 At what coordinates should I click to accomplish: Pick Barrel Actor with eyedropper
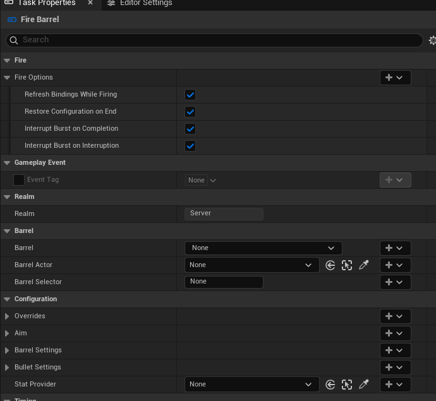coord(364,265)
